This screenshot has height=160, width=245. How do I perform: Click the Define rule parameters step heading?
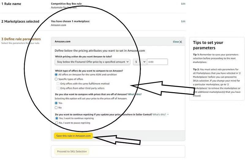point(21,39)
